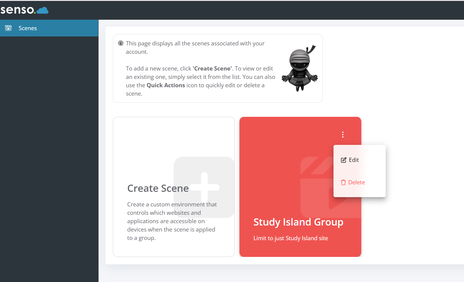This screenshot has width=464, height=282.
Task: Click the info icon beside page description
Action: point(121,43)
